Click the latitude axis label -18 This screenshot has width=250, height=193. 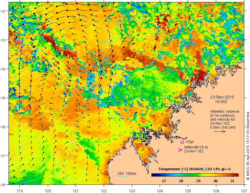3,184
